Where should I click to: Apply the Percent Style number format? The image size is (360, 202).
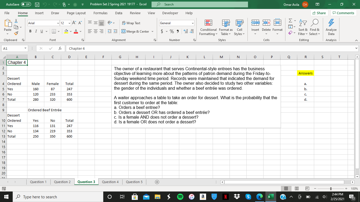pos(172,31)
